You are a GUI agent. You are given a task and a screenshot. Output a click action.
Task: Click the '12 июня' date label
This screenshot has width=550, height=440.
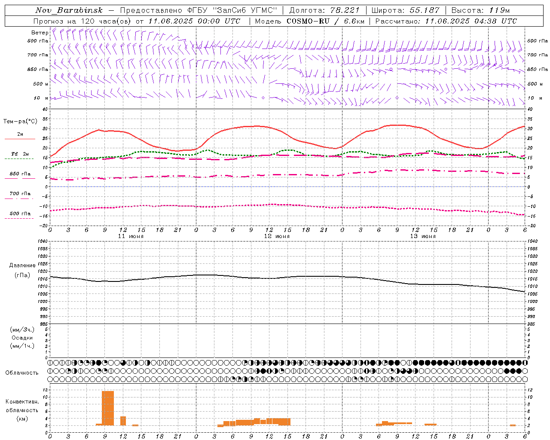click(x=277, y=236)
